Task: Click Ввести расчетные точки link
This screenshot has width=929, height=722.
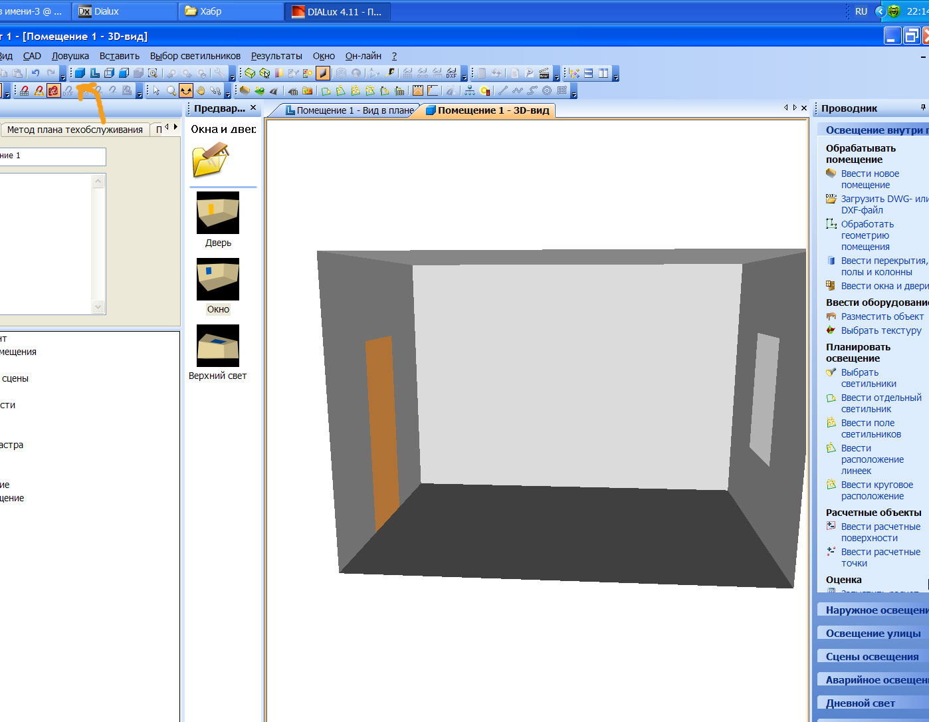Action: 880,558
